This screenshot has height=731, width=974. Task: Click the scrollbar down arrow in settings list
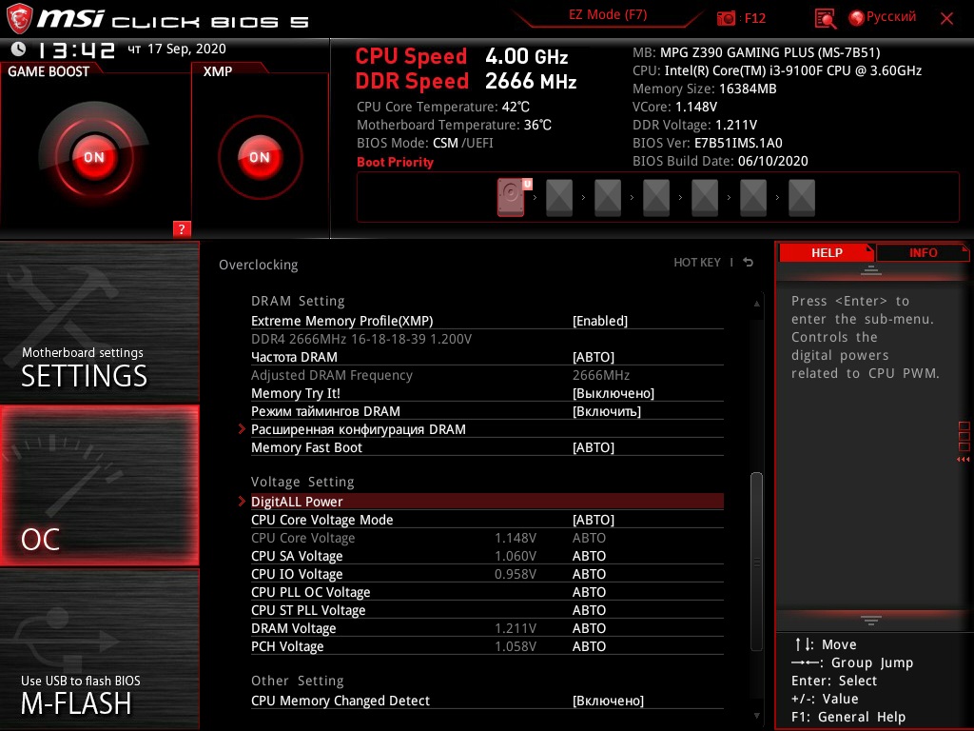(756, 716)
